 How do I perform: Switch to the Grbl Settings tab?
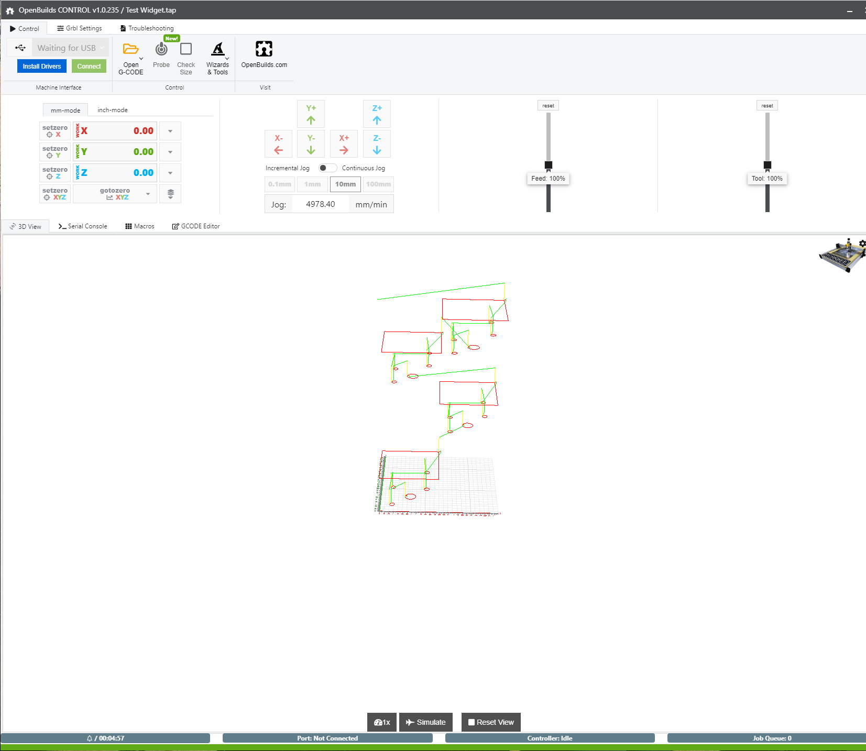80,28
